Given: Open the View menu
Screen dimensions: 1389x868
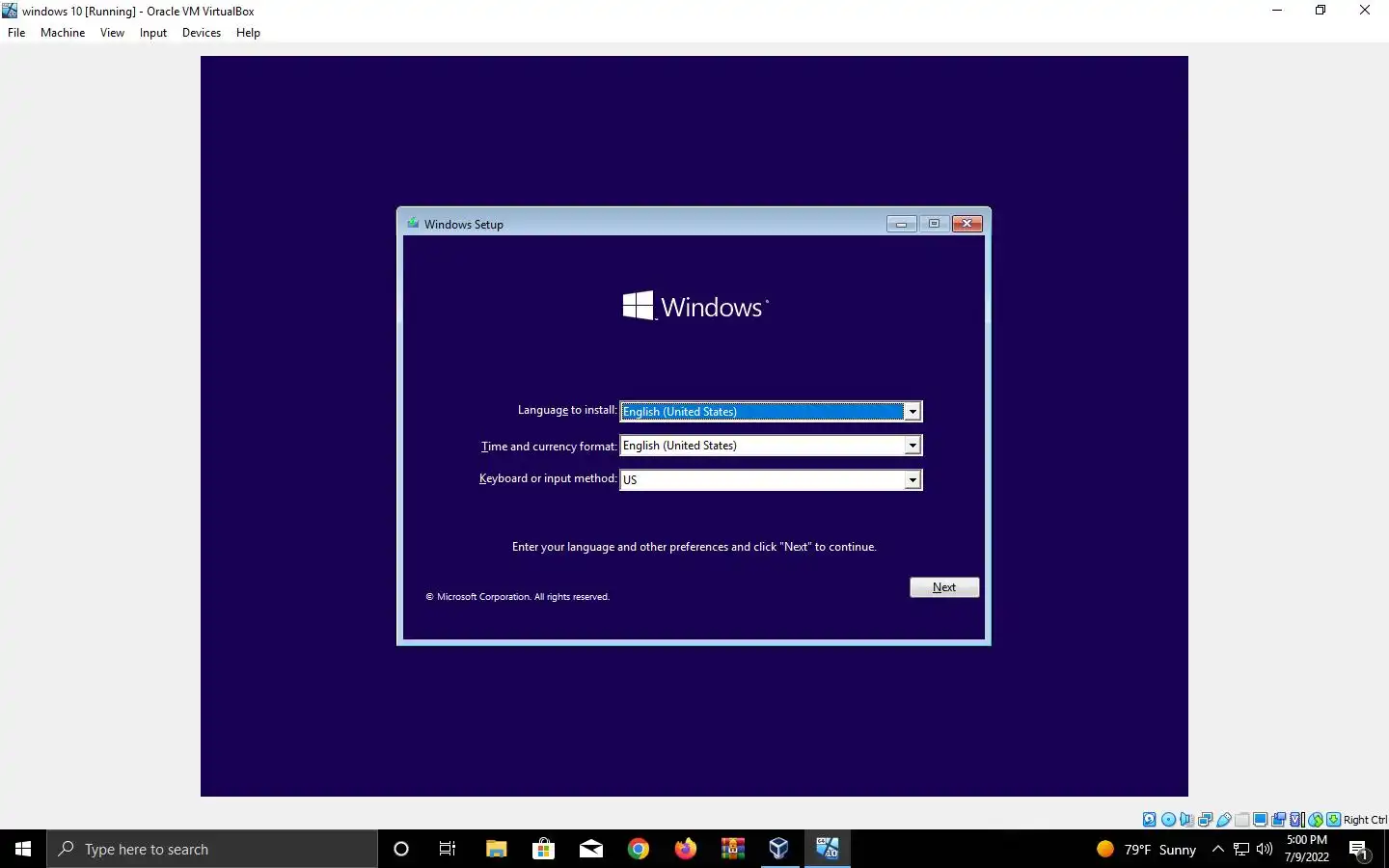Looking at the screenshot, I should pos(112,33).
